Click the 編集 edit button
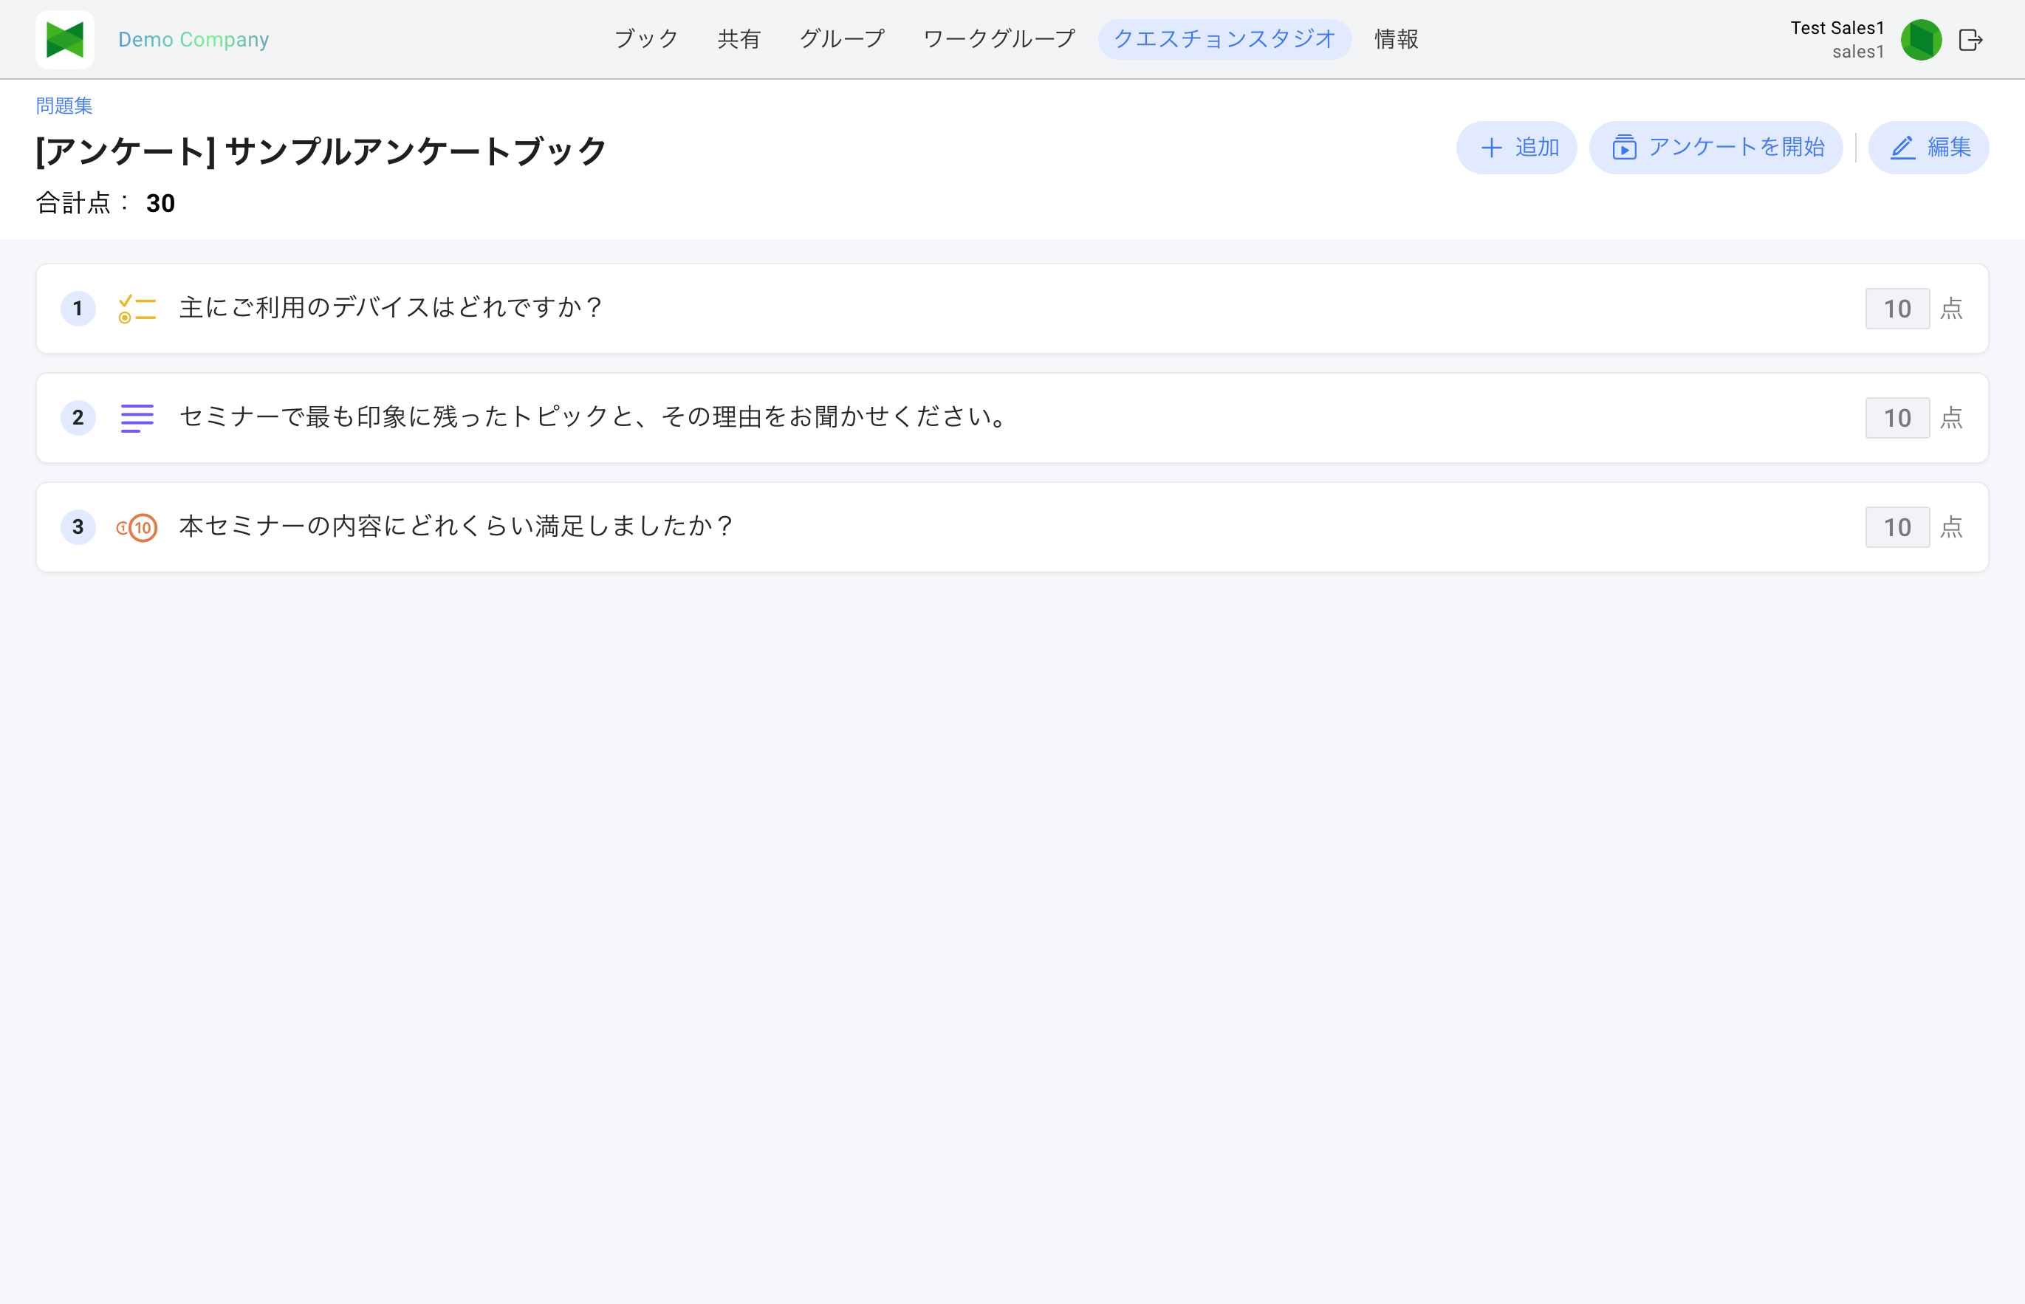 click(x=1928, y=148)
